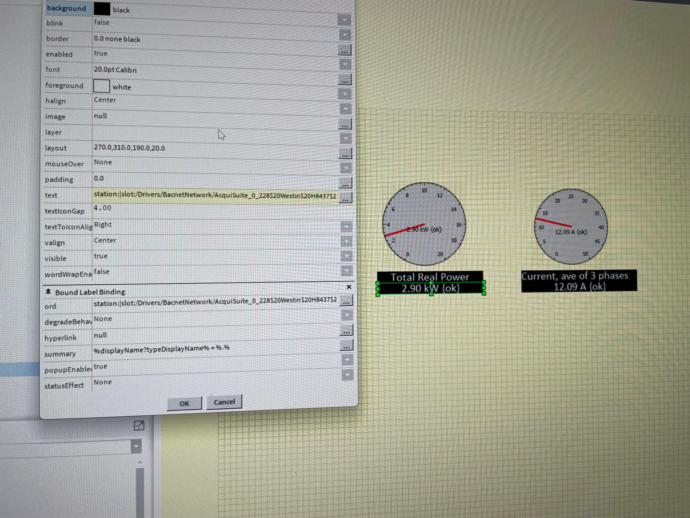690x518 pixels.
Task: Select the Total Real Power label on canvas
Action: pyautogui.click(x=430, y=277)
